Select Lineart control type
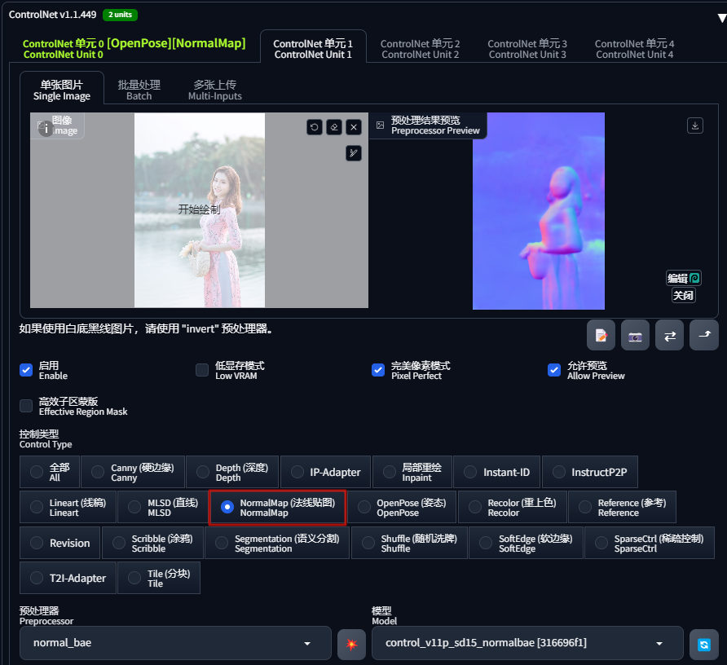The image size is (727, 665). pos(68,508)
